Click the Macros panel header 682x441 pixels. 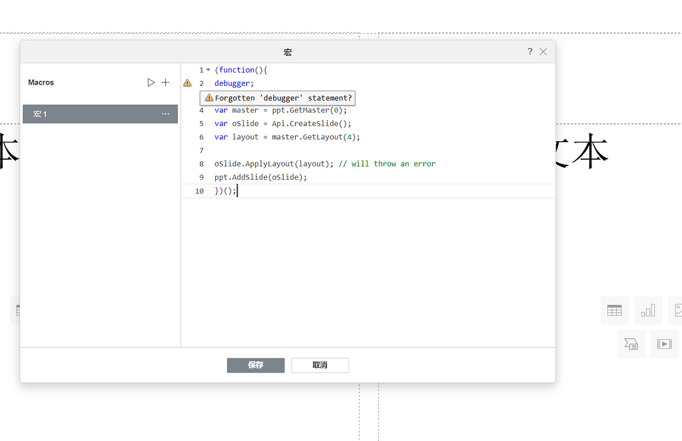coord(41,82)
